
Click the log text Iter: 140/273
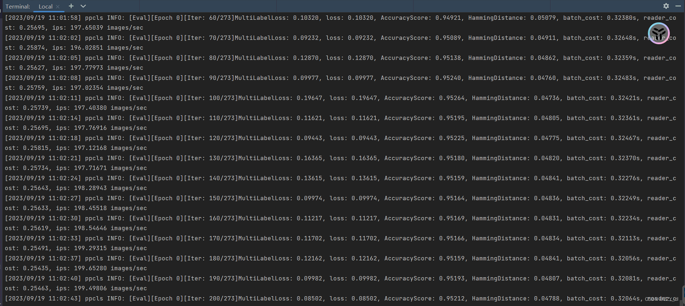click(211, 178)
